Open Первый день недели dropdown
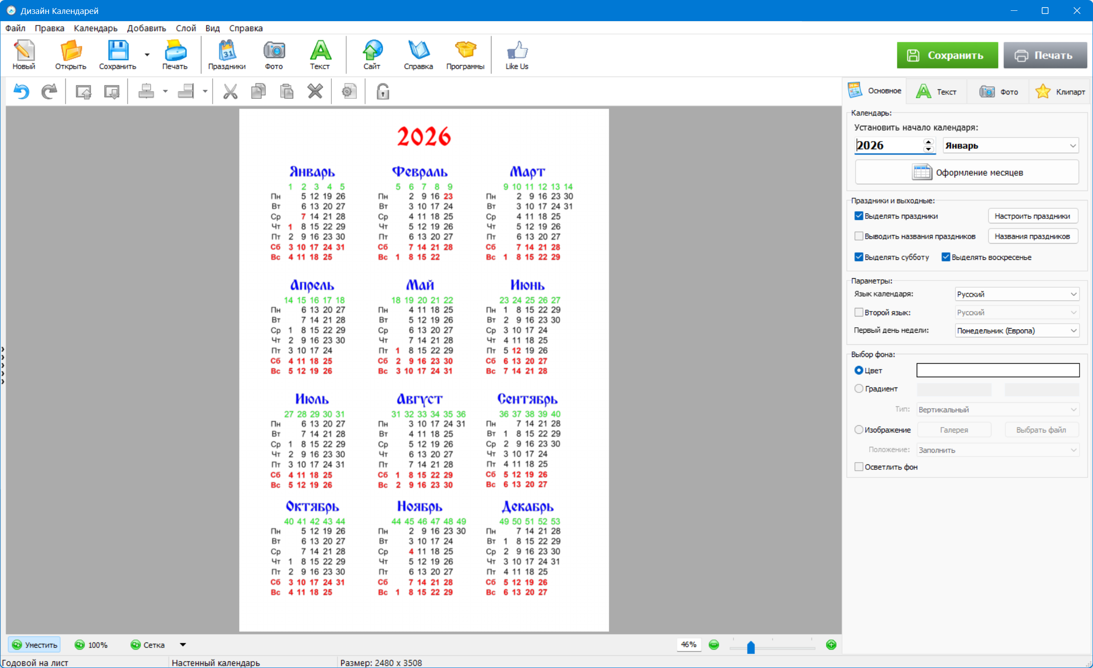Viewport: 1093px width, 668px height. [x=1016, y=331]
